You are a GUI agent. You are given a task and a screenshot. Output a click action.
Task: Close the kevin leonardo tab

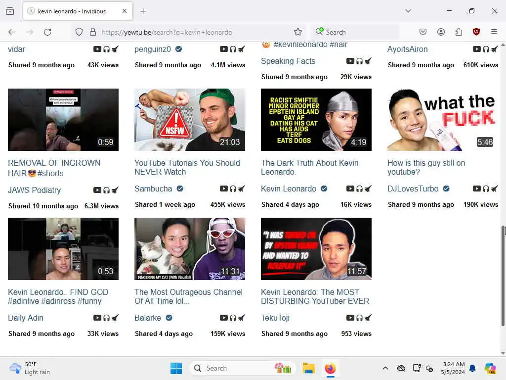[125, 11]
